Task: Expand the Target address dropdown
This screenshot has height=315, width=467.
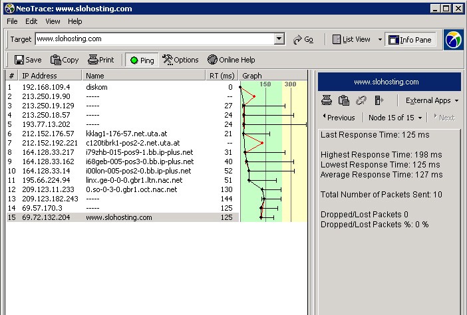Action: 279,39
